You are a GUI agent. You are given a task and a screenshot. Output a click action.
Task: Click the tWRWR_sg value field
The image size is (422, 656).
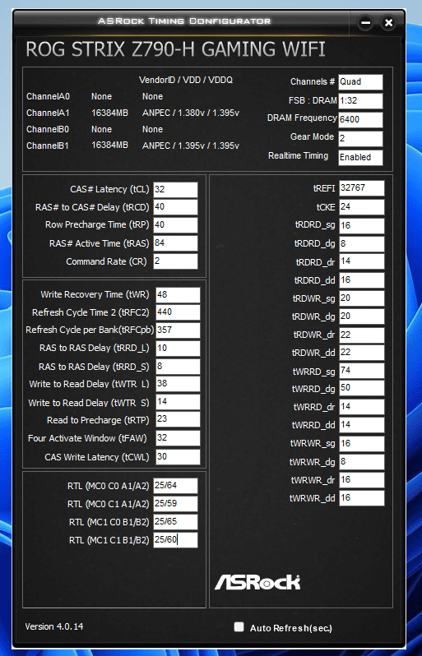click(x=361, y=443)
